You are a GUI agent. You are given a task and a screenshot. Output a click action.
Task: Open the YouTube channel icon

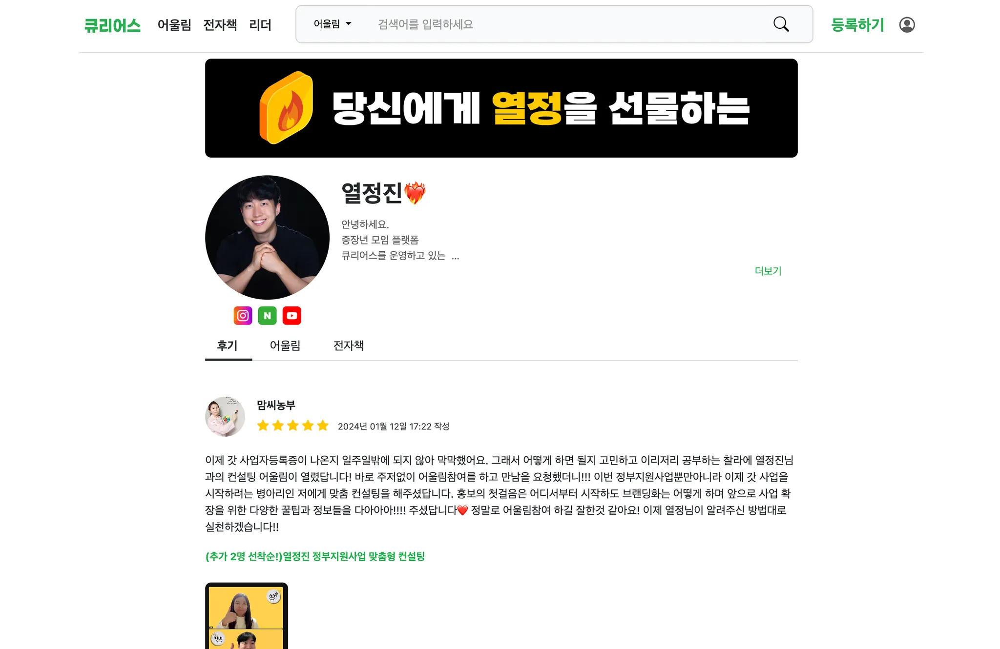pos(292,316)
